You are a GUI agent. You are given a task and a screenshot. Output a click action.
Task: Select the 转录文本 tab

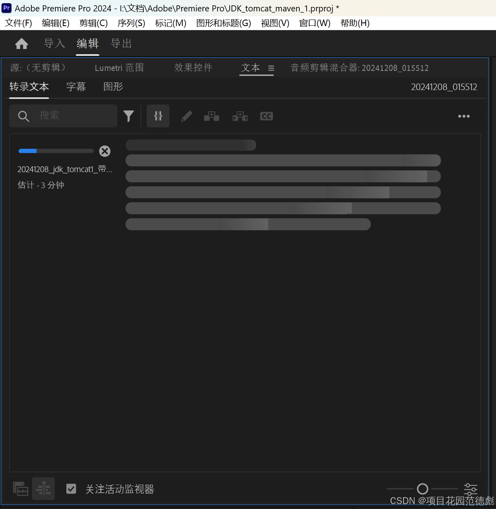[29, 87]
